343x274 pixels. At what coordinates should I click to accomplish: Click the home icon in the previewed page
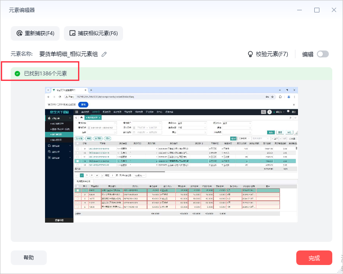tap(81, 117)
